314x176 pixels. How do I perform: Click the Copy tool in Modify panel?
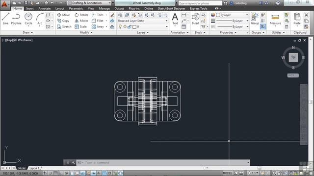[63, 21]
